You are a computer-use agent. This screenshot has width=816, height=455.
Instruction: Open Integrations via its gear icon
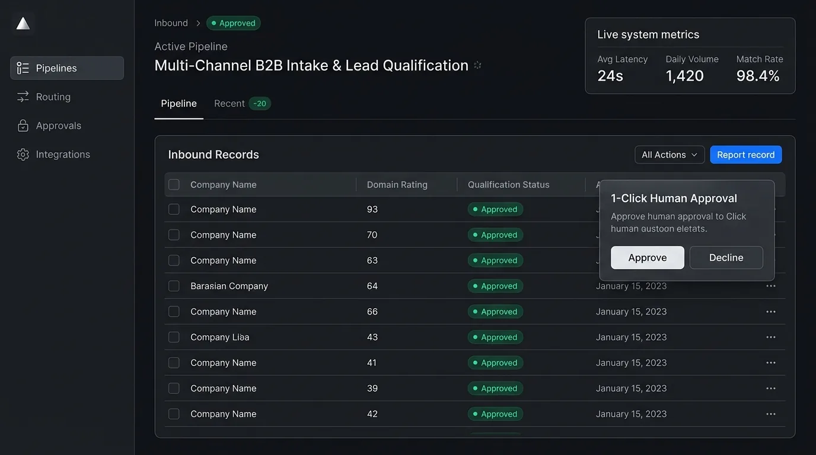point(23,155)
